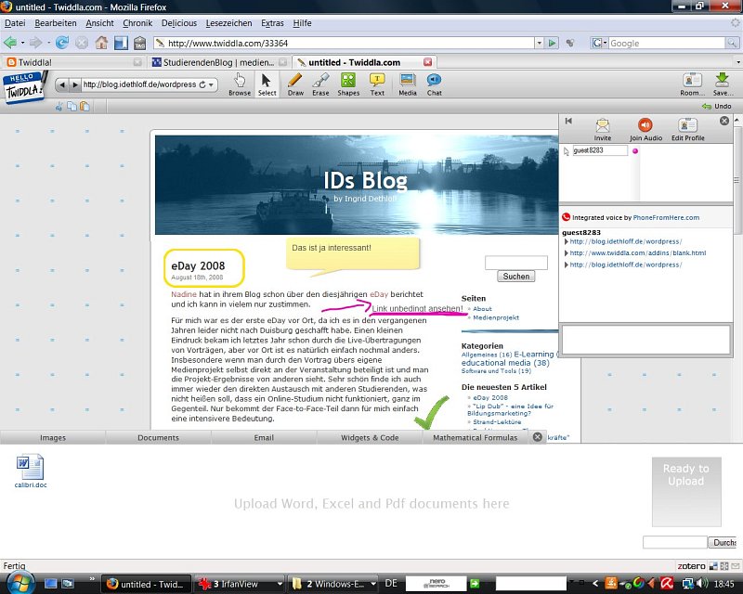Choose the Erase tool
Viewport: 743px width, 594px height.
coord(320,84)
